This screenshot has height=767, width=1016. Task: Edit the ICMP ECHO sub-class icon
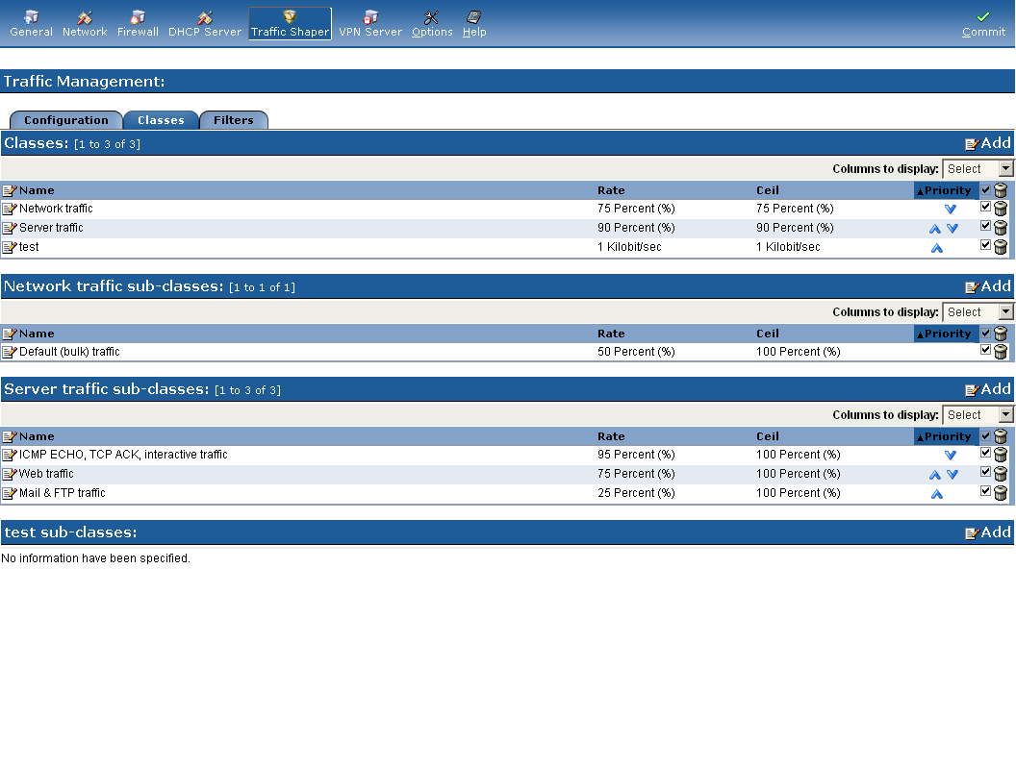pyautogui.click(x=9, y=455)
